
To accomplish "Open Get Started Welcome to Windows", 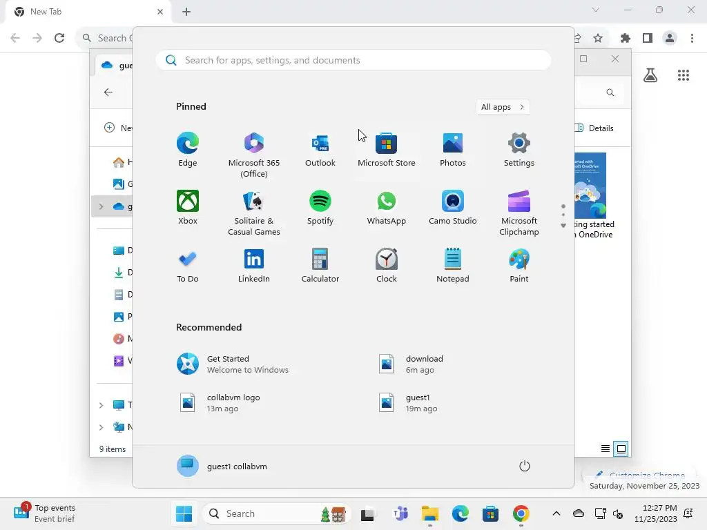I will pyautogui.click(x=233, y=364).
